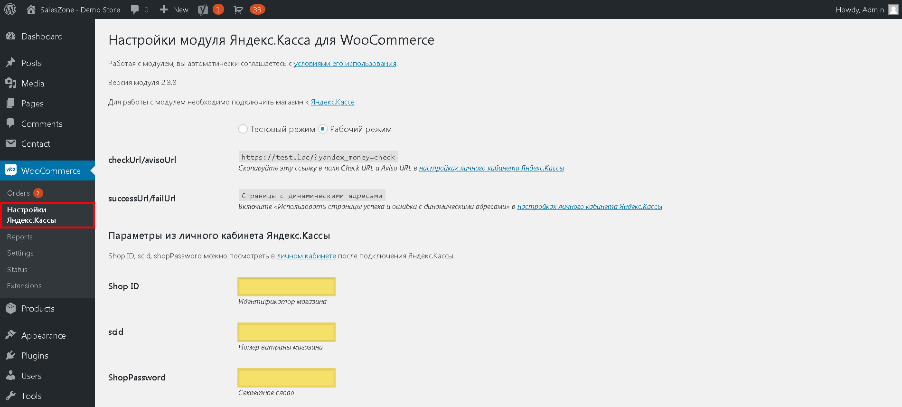Click the WooCommerce woo logo icon
Image resolution: width=902 pixels, height=407 pixels.
[10, 170]
